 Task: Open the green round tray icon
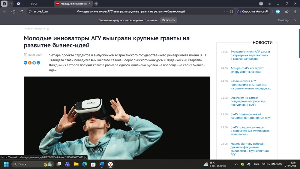pos(243,164)
